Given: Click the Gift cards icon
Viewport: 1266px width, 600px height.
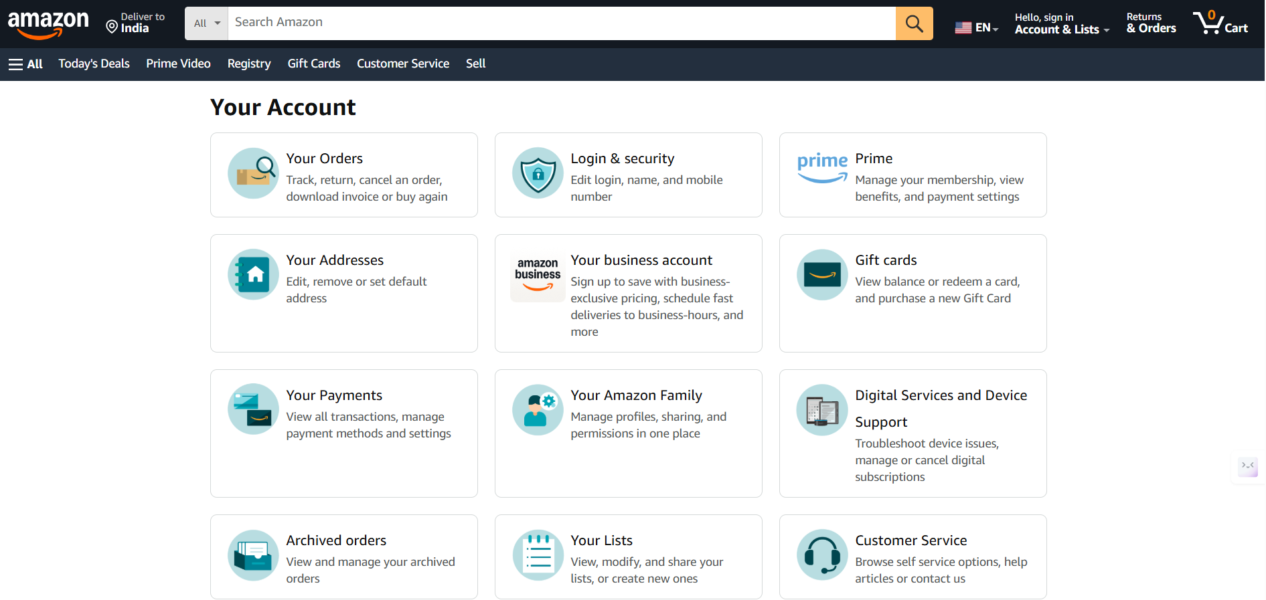Looking at the screenshot, I should pyautogui.click(x=822, y=274).
